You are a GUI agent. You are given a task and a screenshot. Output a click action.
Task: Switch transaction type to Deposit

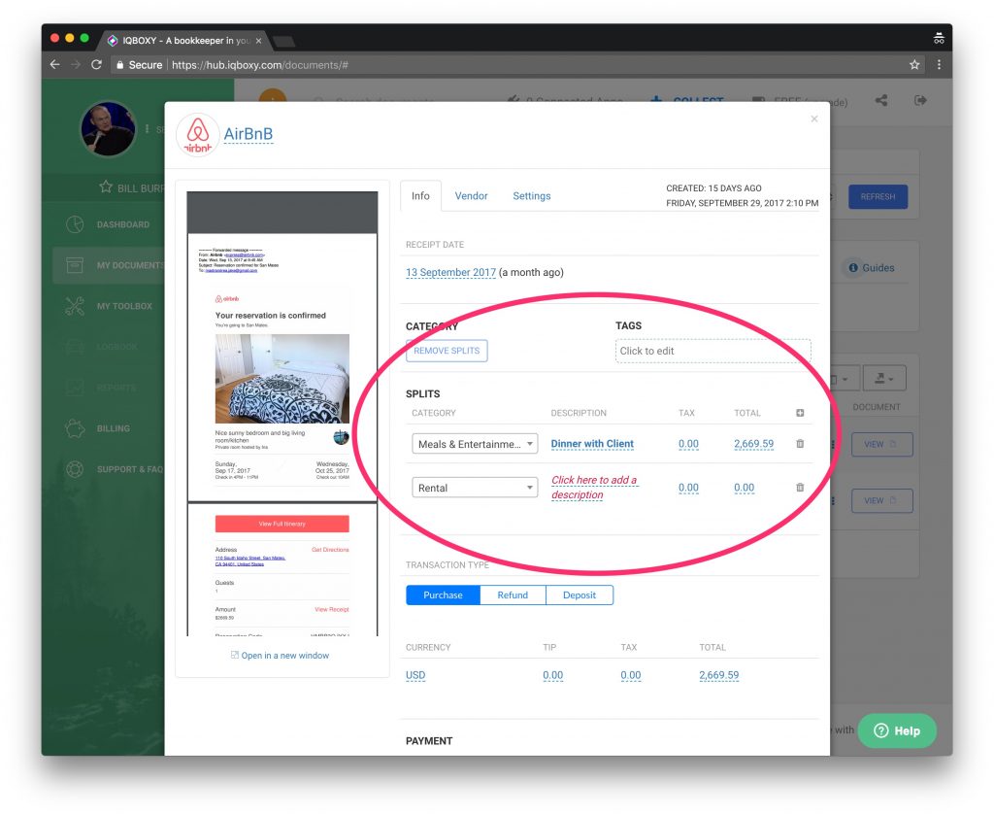[x=580, y=594]
